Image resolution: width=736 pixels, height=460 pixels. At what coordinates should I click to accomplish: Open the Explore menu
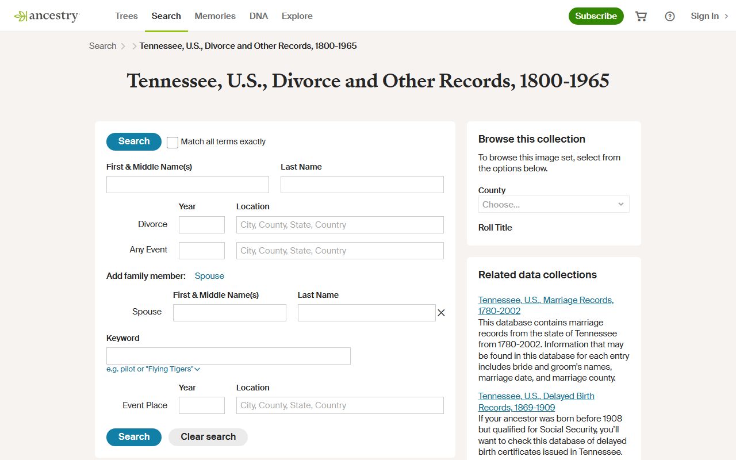coord(297,16)
